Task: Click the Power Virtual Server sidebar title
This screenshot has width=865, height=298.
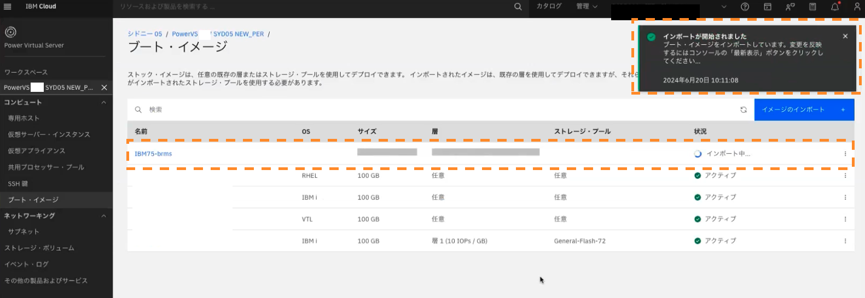Action: (34, 45)
